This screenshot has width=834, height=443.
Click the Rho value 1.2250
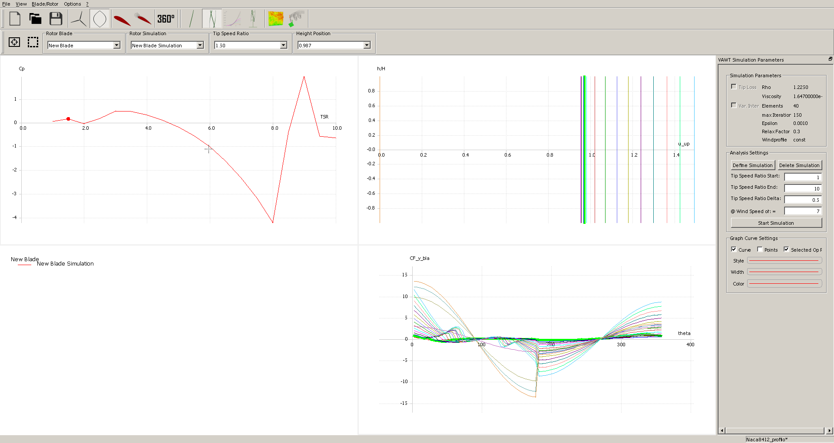(801, 87)
